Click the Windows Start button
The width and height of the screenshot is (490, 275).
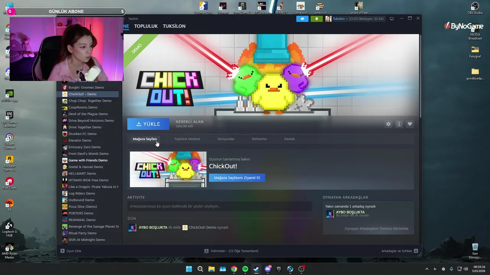point(189,269)
